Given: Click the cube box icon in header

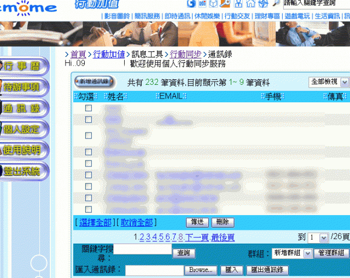Looking at the screenshot, I should [214, 4].
